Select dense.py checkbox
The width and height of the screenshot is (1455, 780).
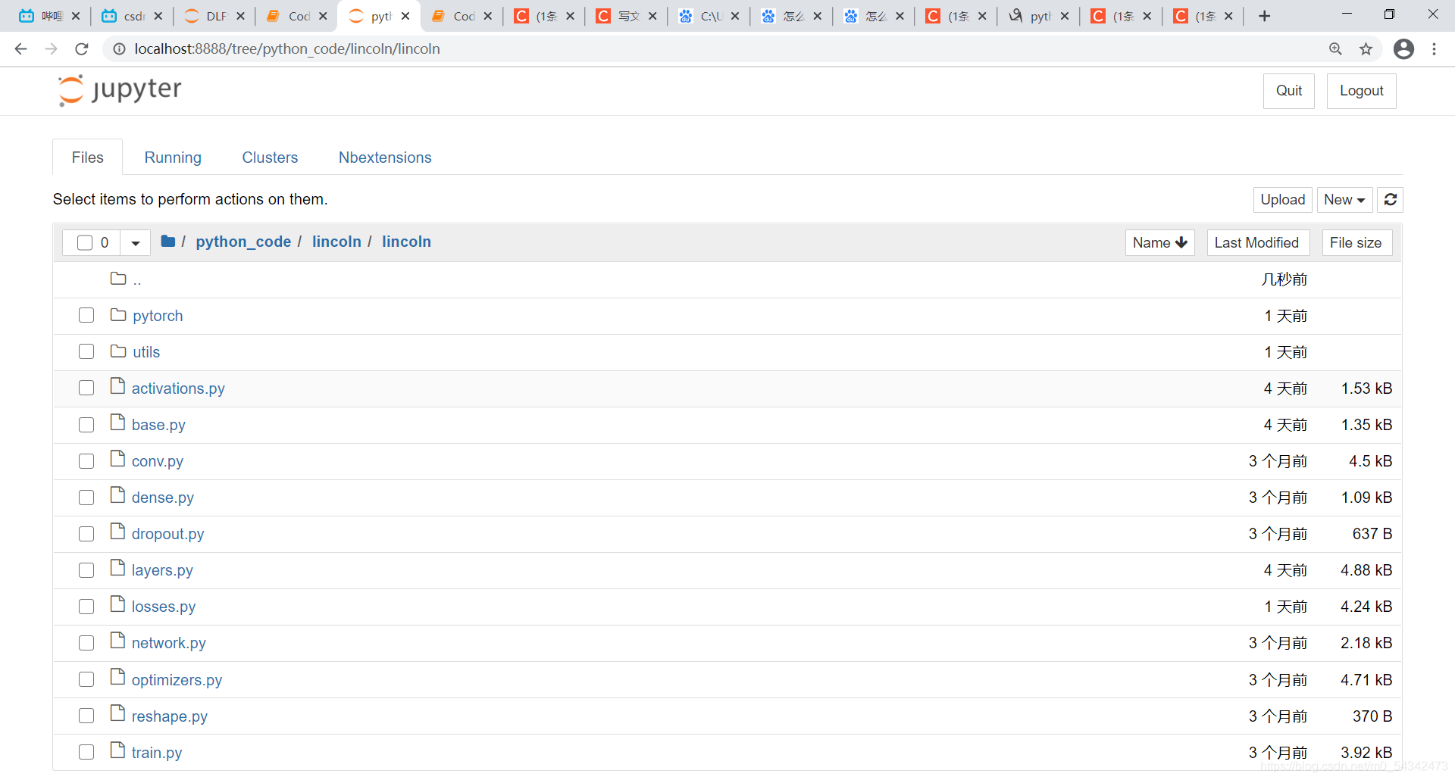coord(86,498)
